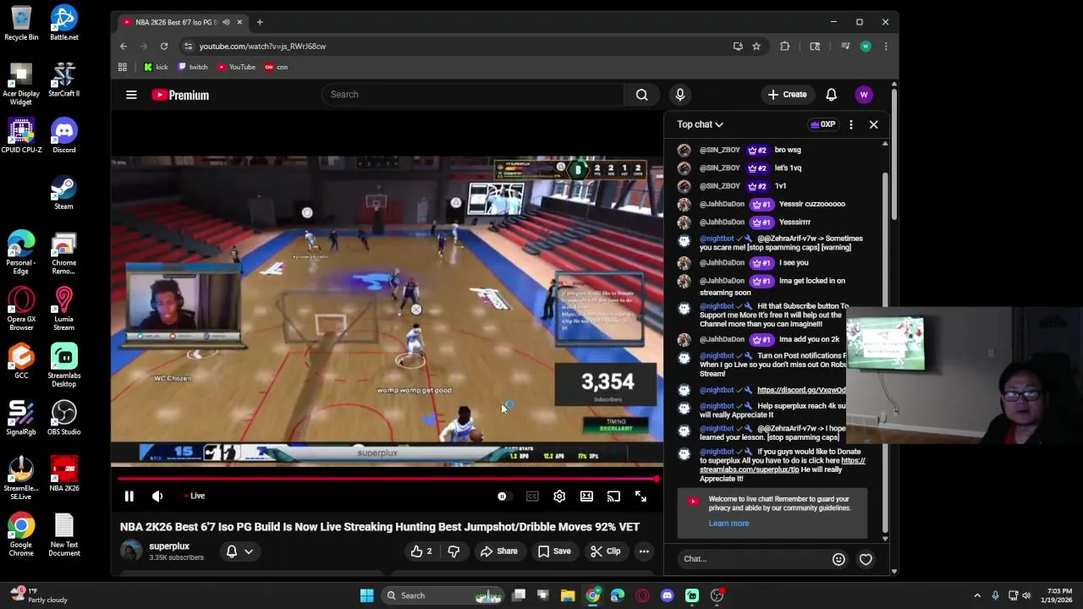Open the Create menu
This screenshot has height=609, width=1083.
[x=788, y=95]
